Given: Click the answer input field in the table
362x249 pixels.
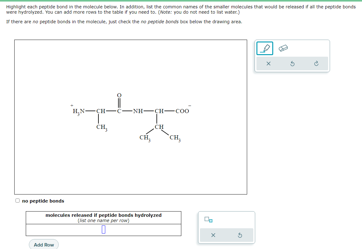Looking at the screenshot, I should coord(103,229).
